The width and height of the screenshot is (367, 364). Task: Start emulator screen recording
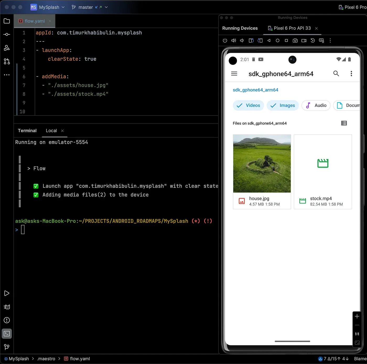(304, 41)
